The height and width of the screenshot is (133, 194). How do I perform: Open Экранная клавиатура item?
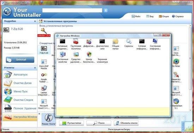click(102, 60)
